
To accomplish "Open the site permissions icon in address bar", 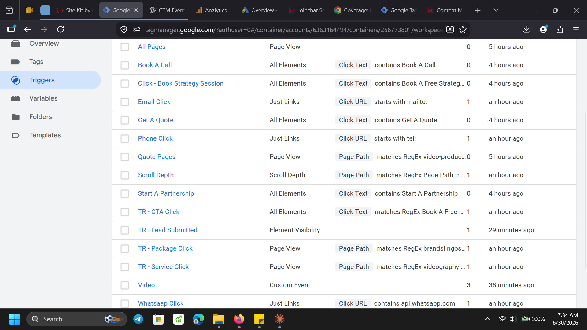I will (x=137, y=29).
